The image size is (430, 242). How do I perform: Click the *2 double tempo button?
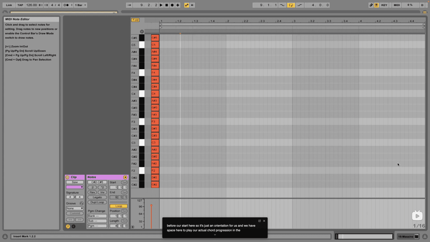[x=102, y=187]
